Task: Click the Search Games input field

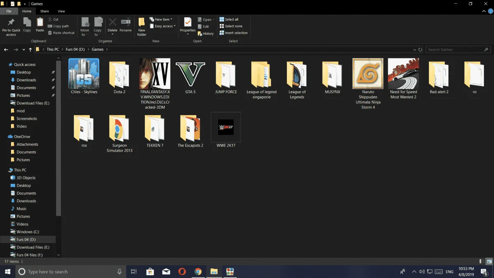Action: click(x=459, y=49)
